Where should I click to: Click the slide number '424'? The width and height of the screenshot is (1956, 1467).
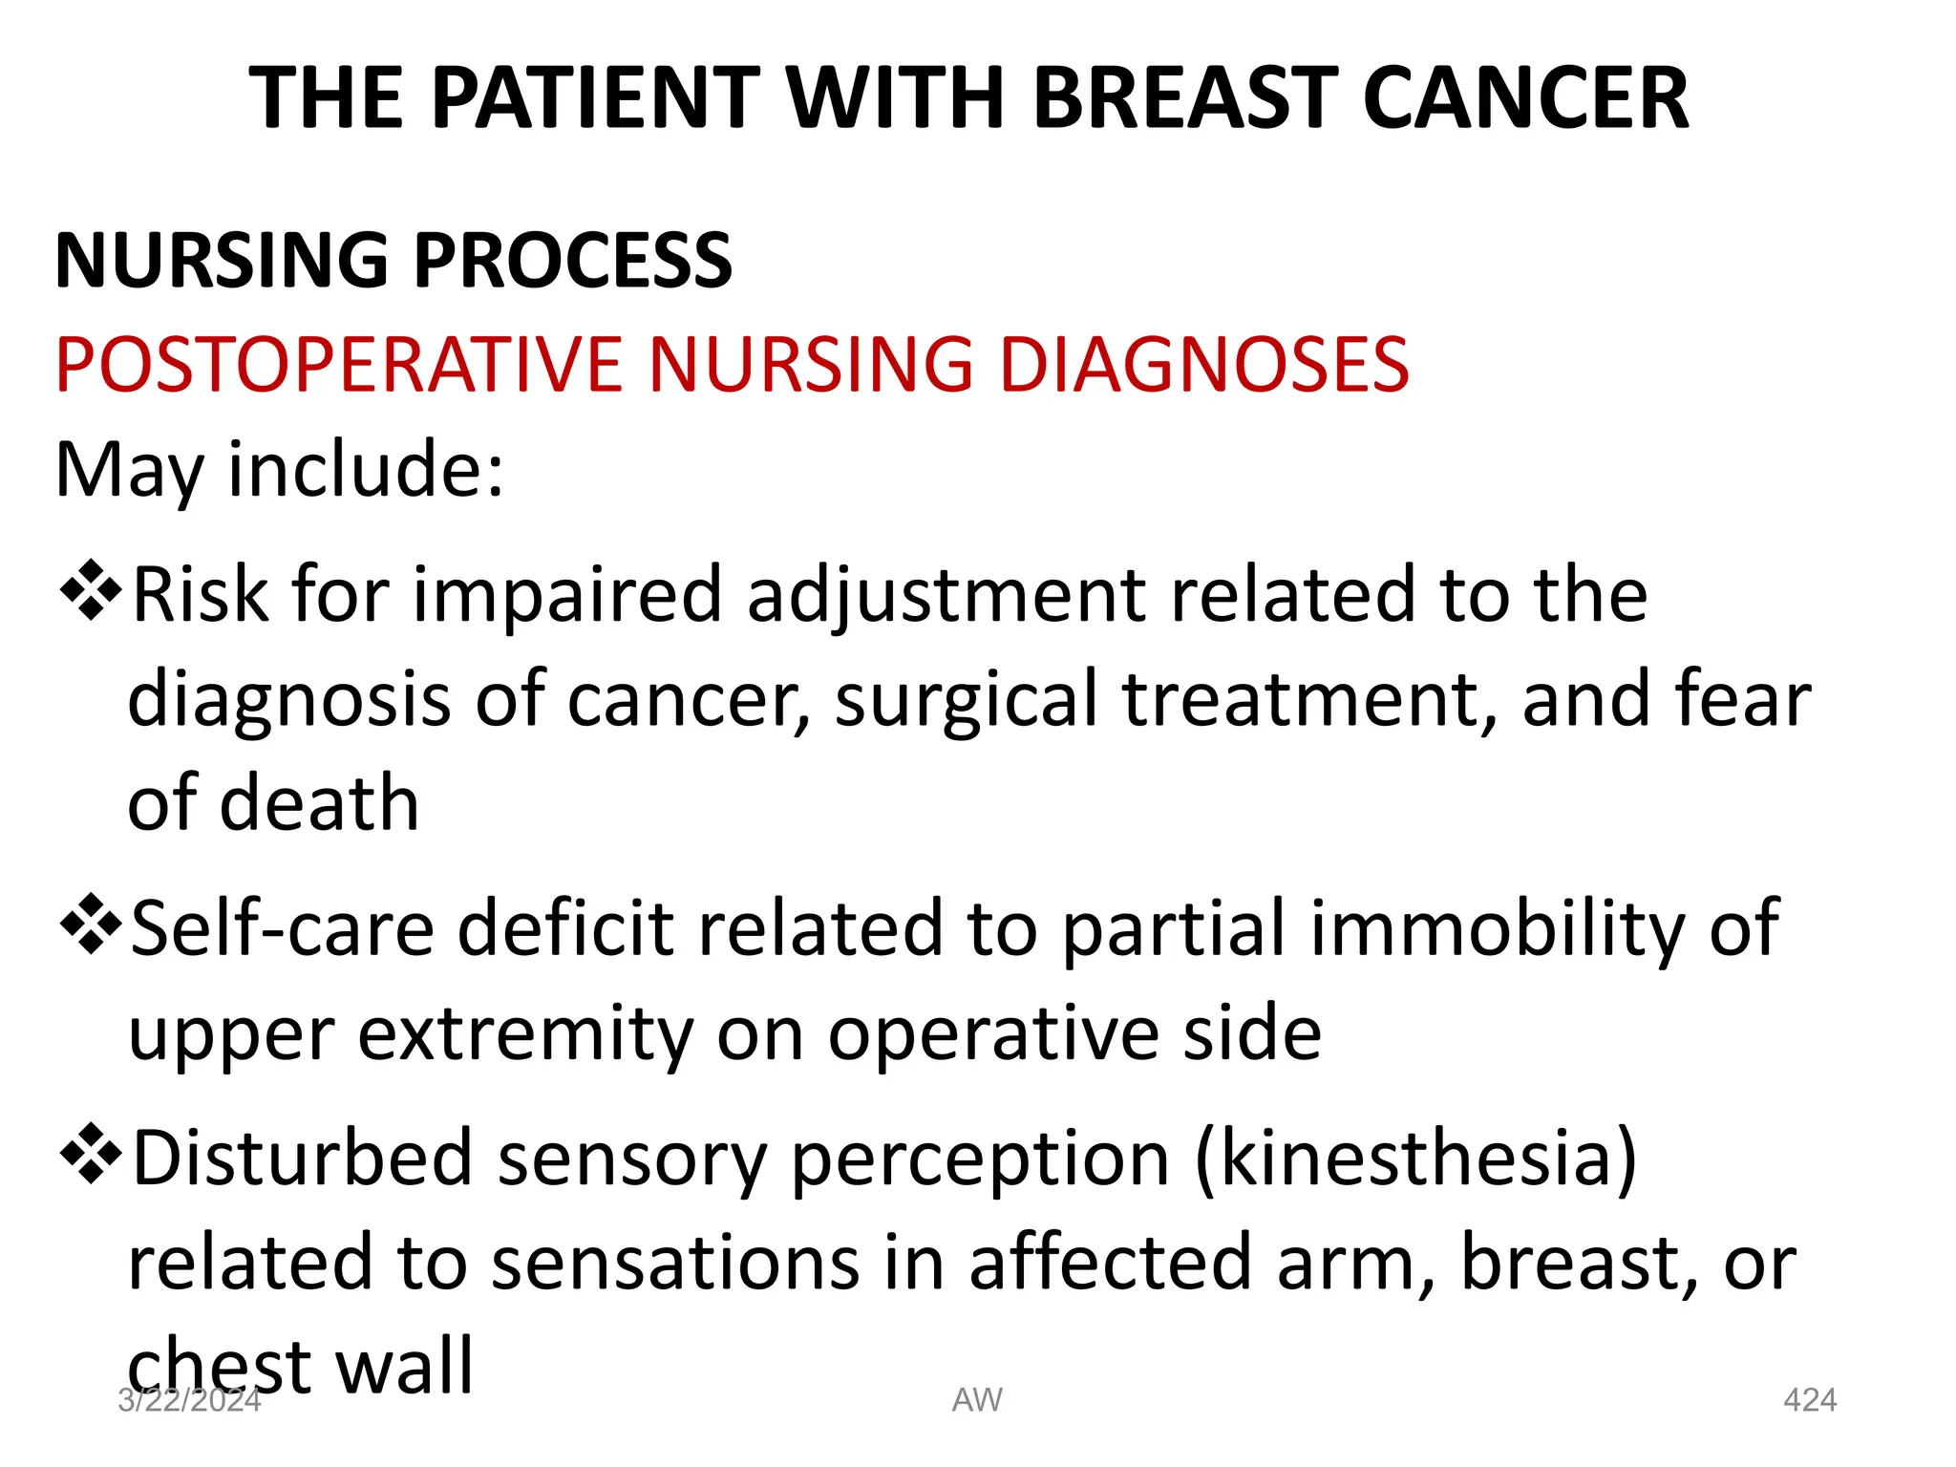(1810, 1400)
